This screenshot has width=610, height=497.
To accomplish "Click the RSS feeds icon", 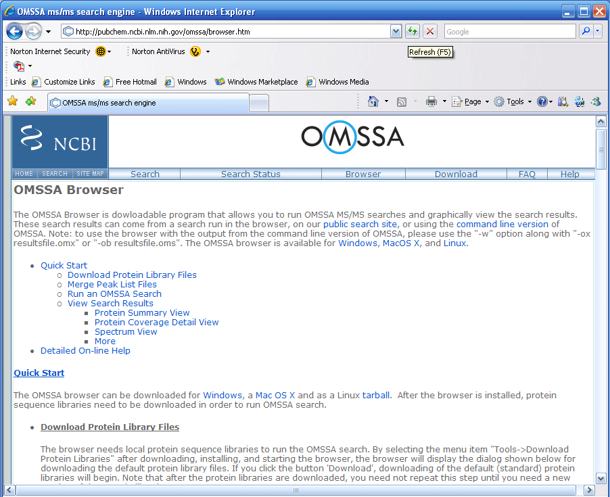I will point(402,102).
